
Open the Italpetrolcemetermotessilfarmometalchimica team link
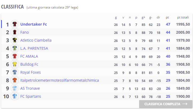coord(60,80)
